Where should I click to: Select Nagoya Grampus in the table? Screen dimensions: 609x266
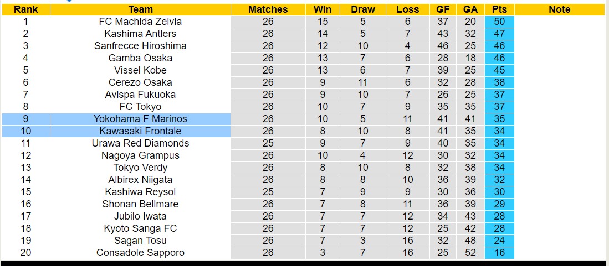coord(140,155)
